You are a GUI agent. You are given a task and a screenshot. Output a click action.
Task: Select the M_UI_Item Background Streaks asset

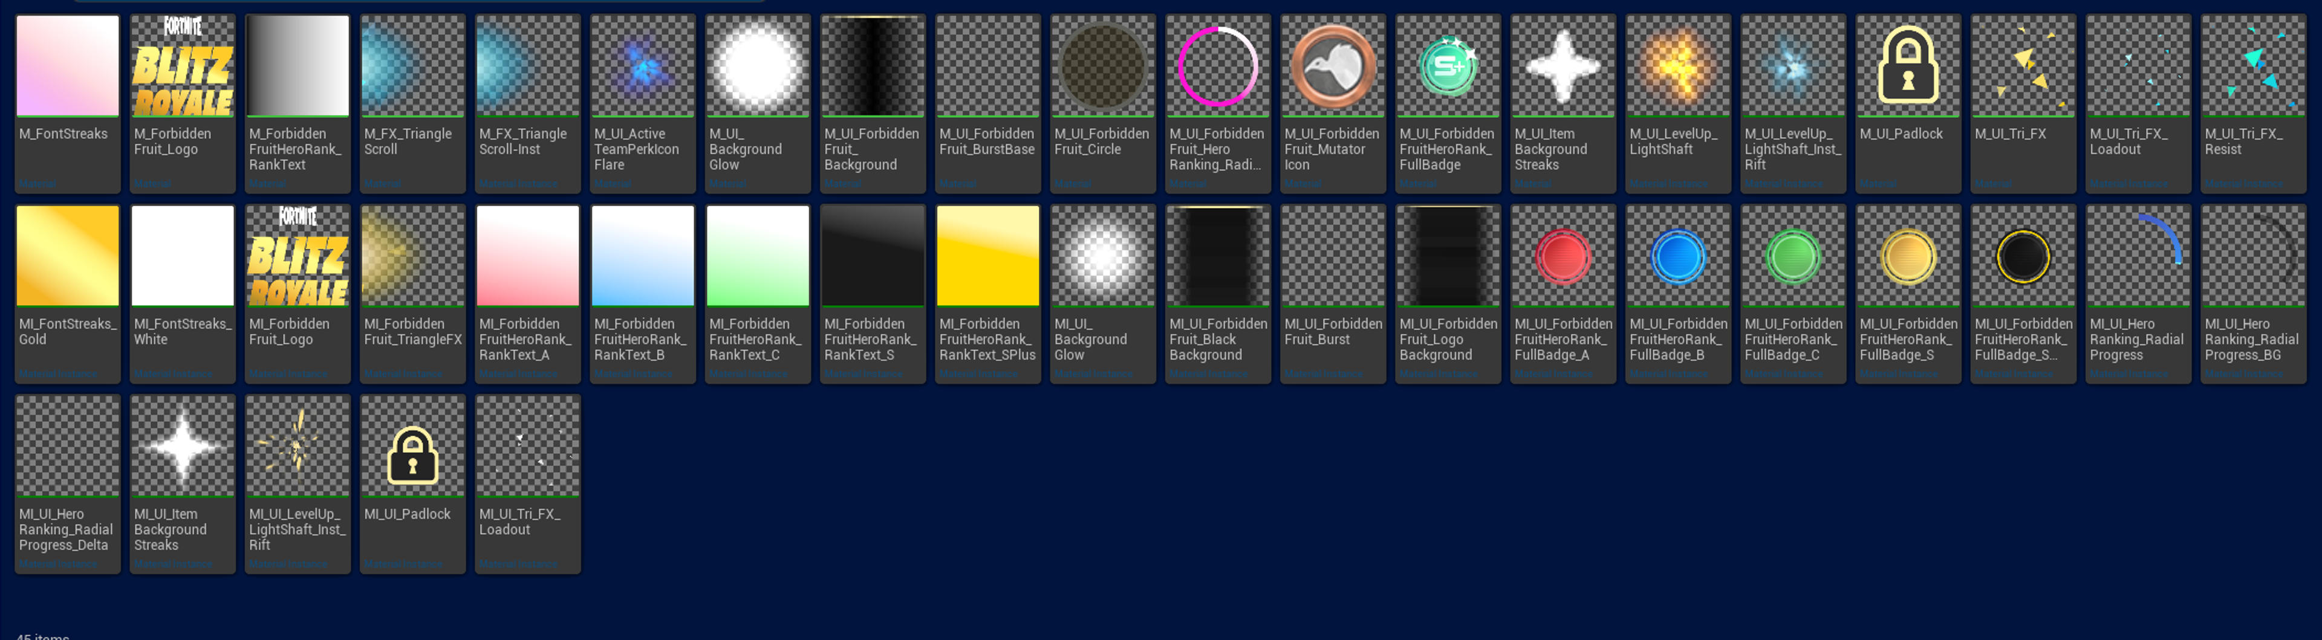1562,66
